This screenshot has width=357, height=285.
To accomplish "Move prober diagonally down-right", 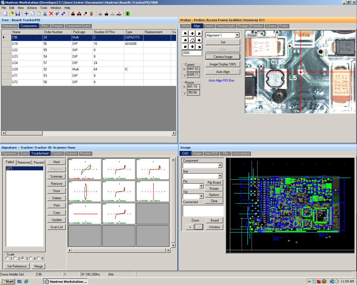I will coord(199,47).
